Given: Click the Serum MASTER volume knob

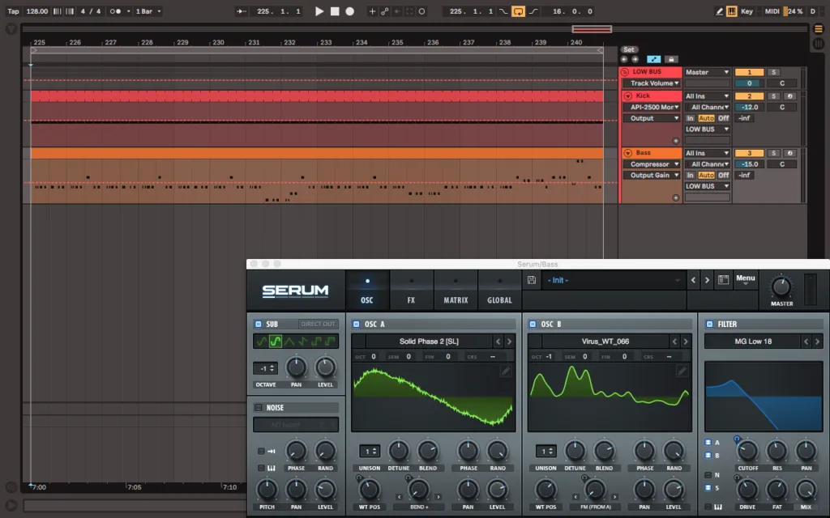Looking at the screenshot, I should pyautogui.click(x=781, y=287).
